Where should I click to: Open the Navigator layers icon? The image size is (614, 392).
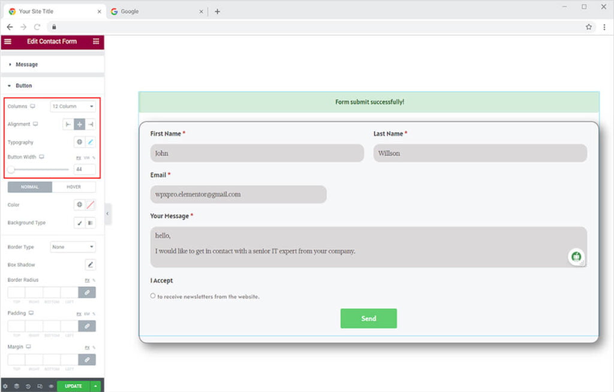pyautogui.click(x=17, y=386)
